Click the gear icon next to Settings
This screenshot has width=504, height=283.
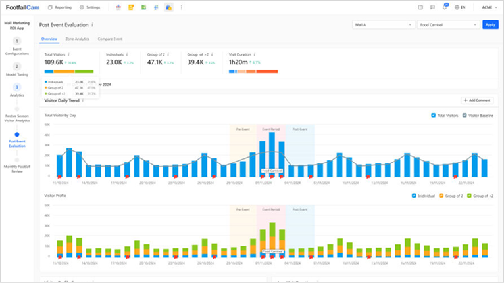click(x=82, y=7)
